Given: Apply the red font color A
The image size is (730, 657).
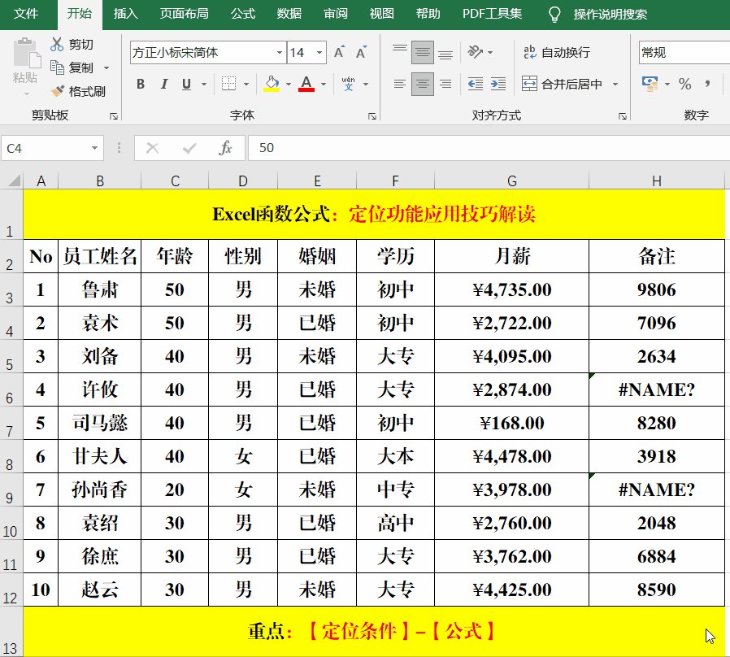Looking at the screenshot, I should (x=306, y=84).
